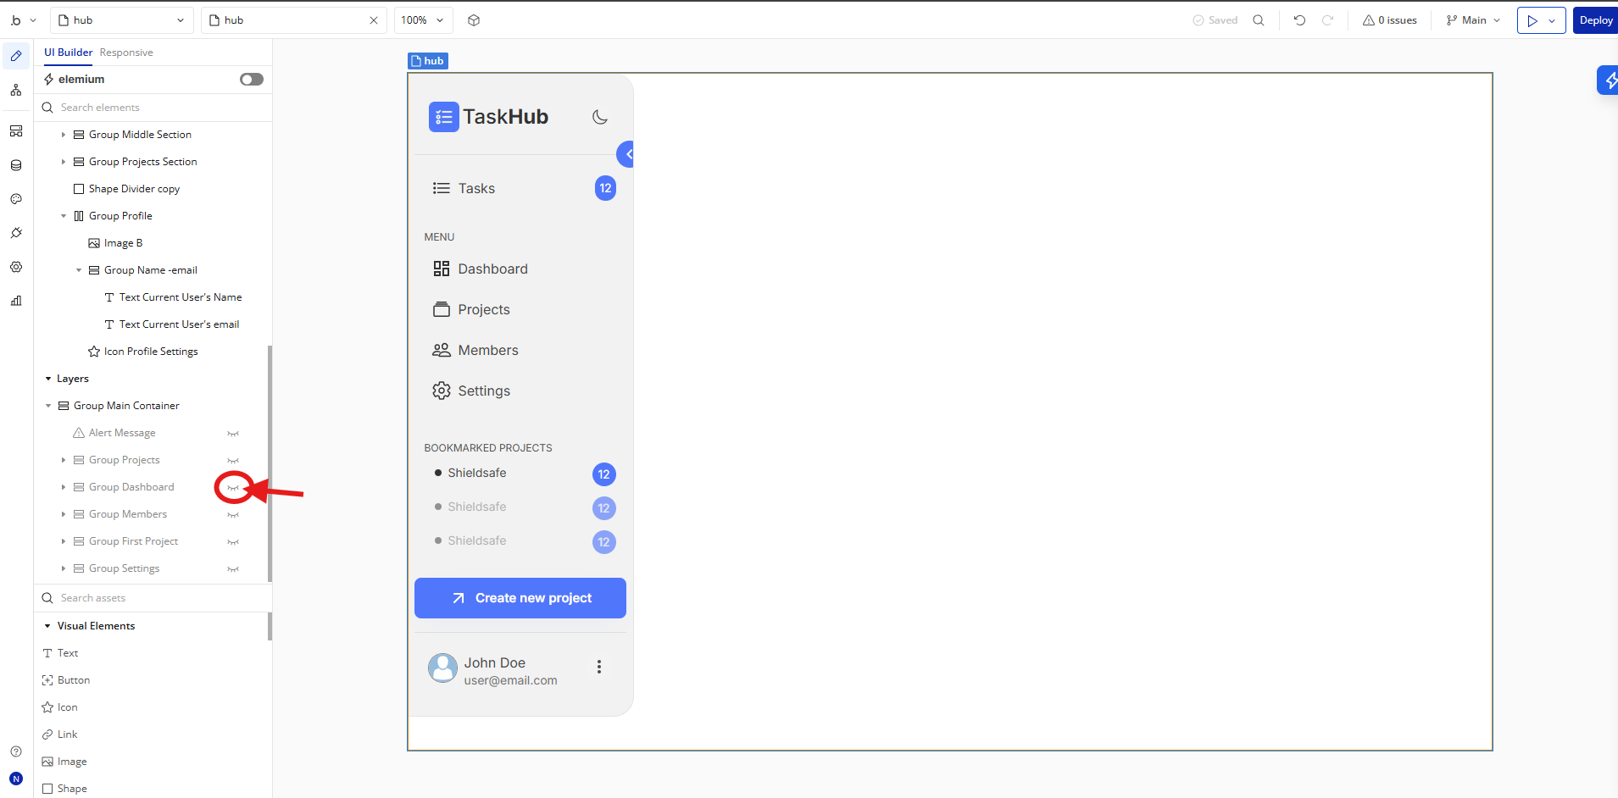Expand the Group Projects Section tree item

tap(64, 162)
